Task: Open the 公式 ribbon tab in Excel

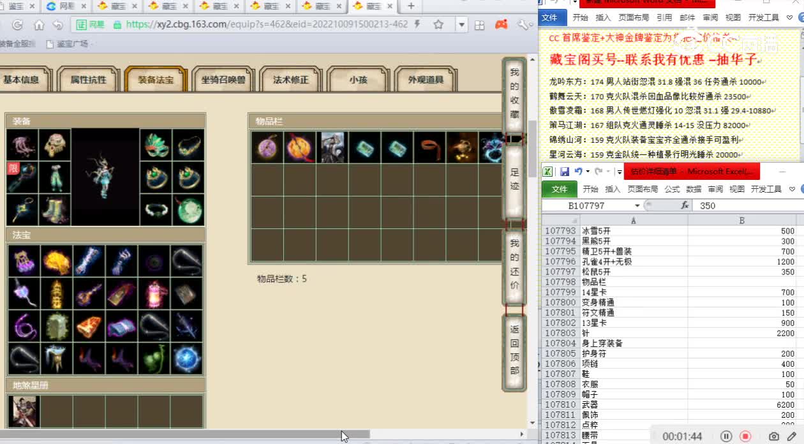Action: click(x=672, y=189)
